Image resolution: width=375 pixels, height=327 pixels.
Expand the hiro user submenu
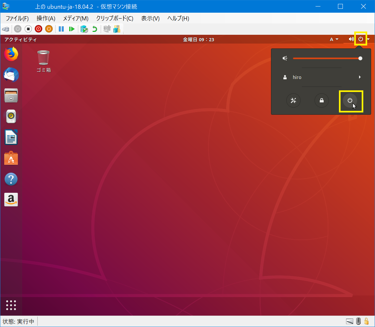[359, 77]
